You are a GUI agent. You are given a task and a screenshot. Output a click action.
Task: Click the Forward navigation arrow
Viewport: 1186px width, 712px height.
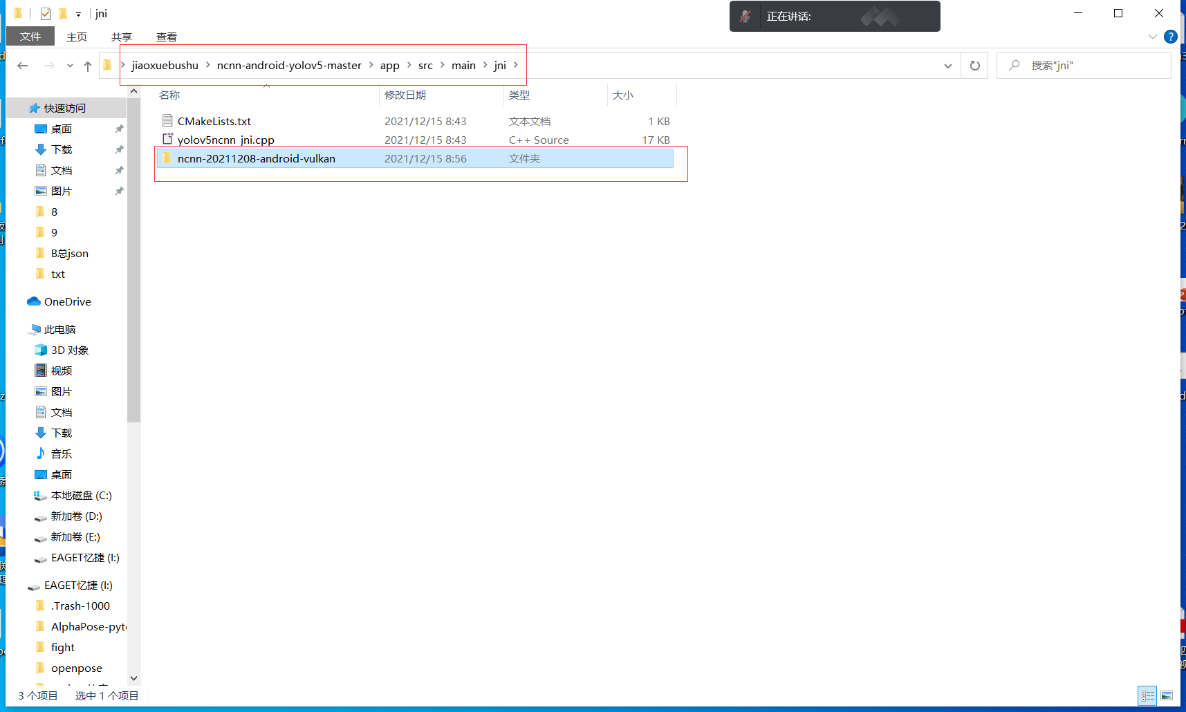point(48,65)
